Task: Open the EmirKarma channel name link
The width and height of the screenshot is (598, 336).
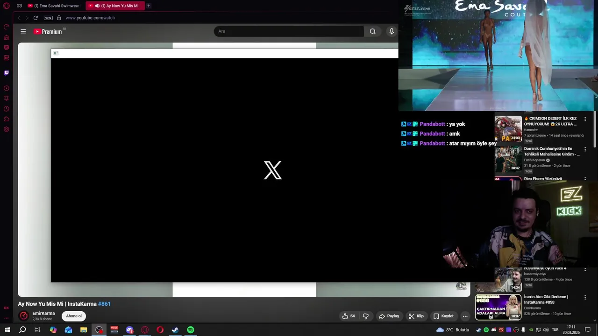Action: 43,314
